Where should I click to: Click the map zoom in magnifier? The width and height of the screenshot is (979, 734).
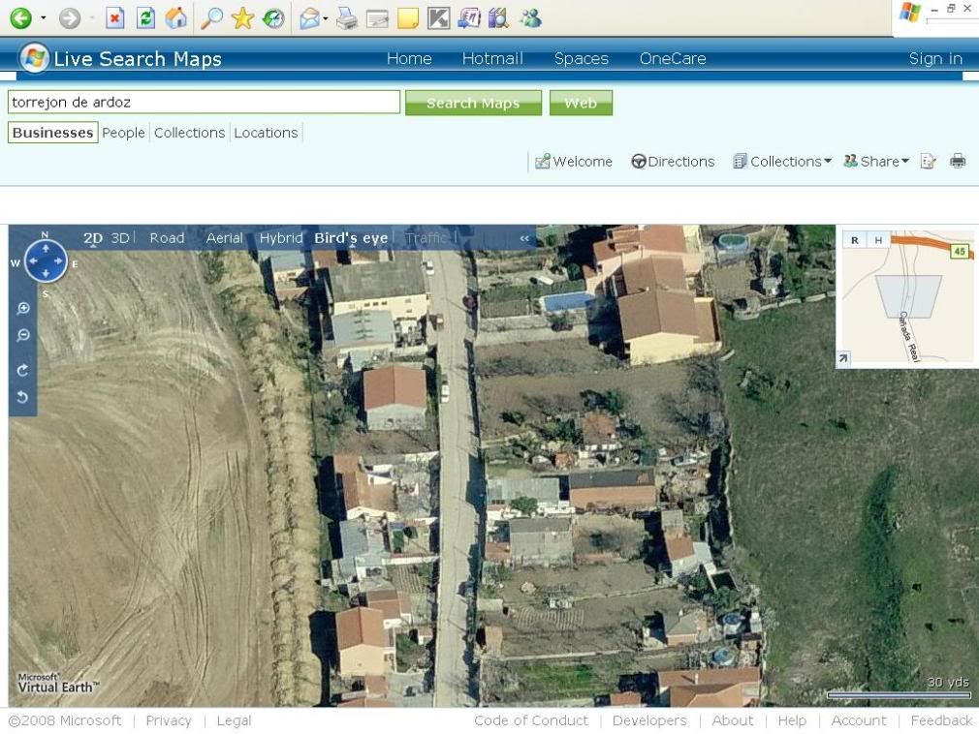tap(23, 309)
